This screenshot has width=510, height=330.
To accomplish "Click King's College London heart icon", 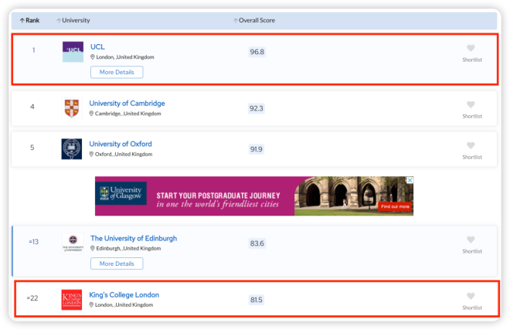I will click(471, 296).
